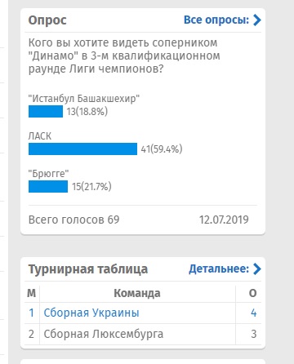Click the Сборная Люксембурга row
This screenshot has height=364, width=294.
click(x=143, y=334)
